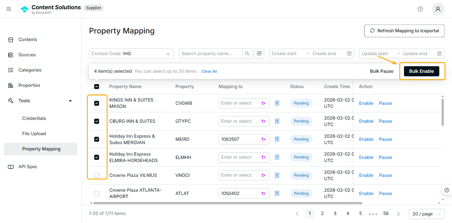Click AI suggest sparkle for MEIRD row
Screen dimensions: 452x223
[x=263, y=139]
